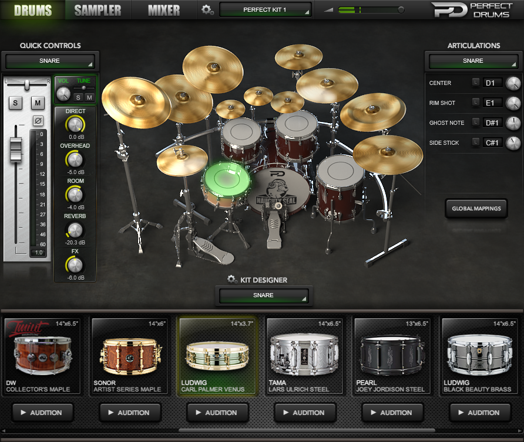This screenshot has width=524, height=442.
Task: Toggle small S solo under TUNE
Action: [78, 97]
